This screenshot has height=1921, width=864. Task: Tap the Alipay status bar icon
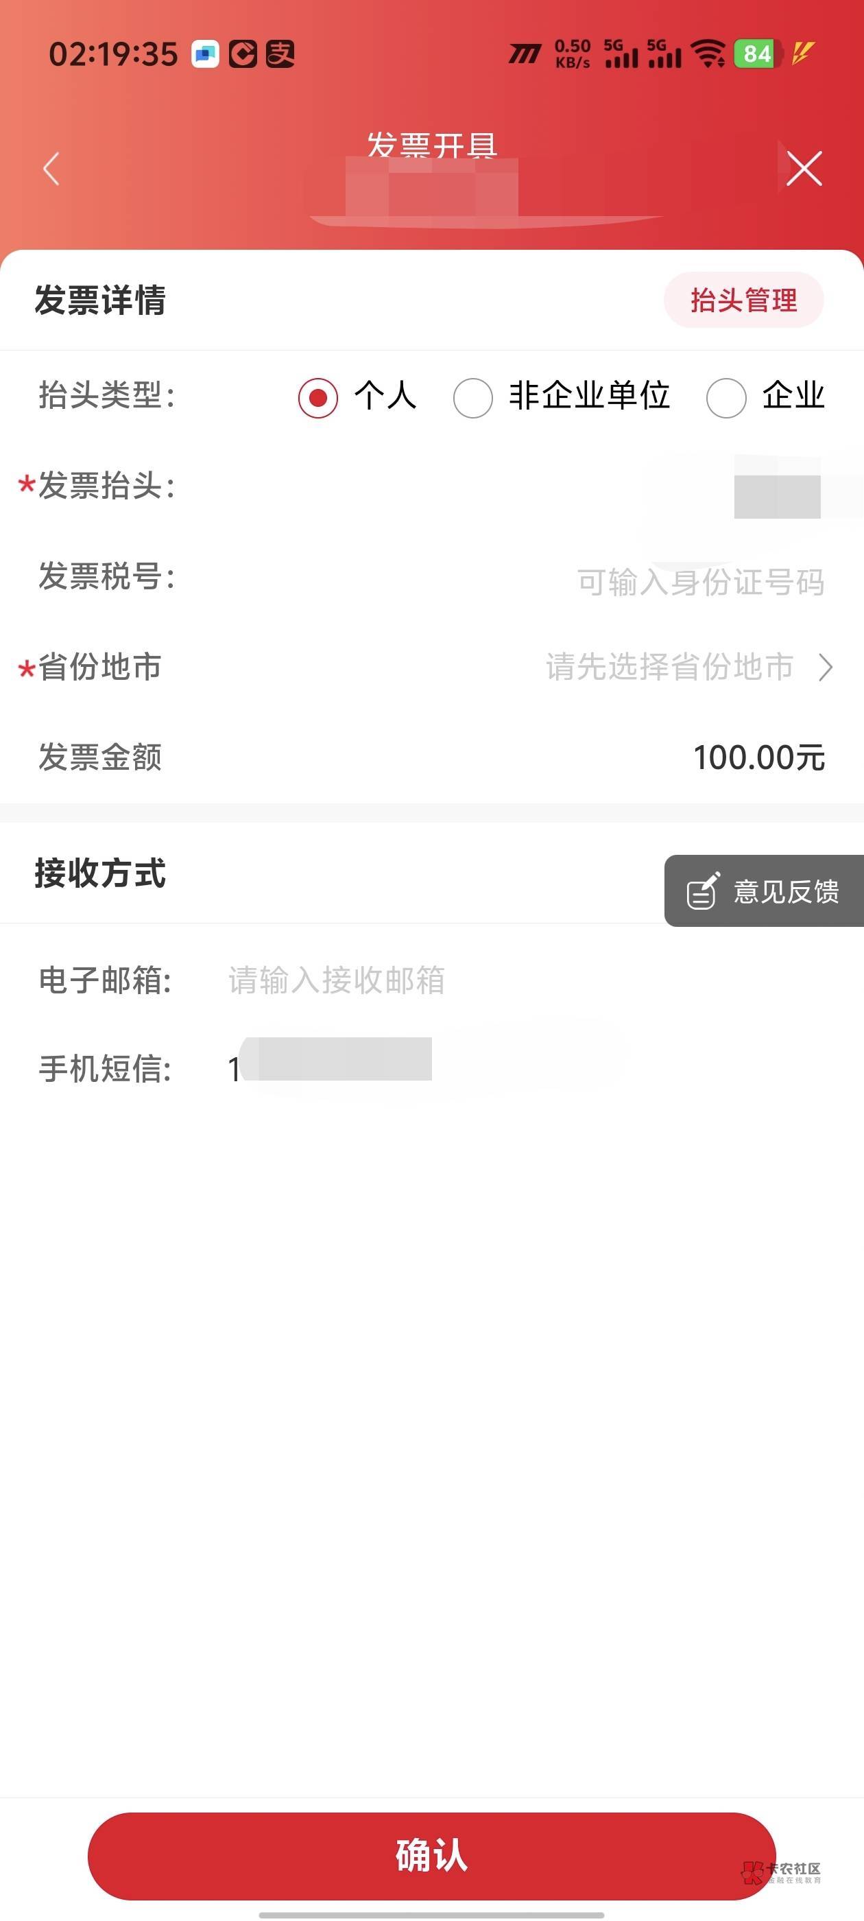point(280,54)
